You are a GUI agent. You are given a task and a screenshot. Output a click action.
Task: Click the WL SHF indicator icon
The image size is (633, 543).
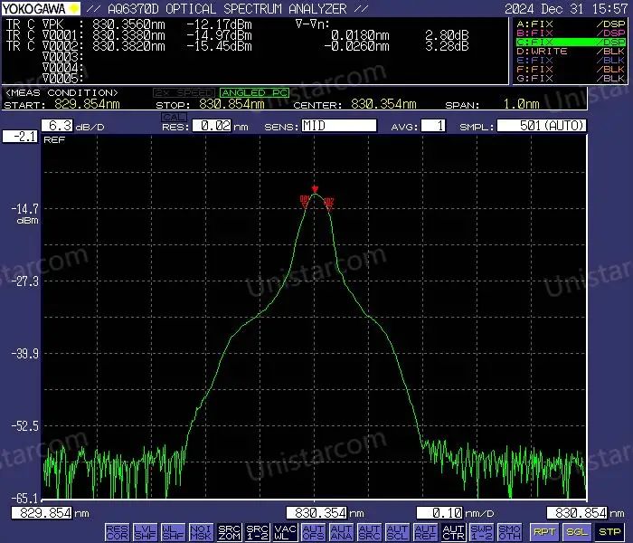[173, 532]
